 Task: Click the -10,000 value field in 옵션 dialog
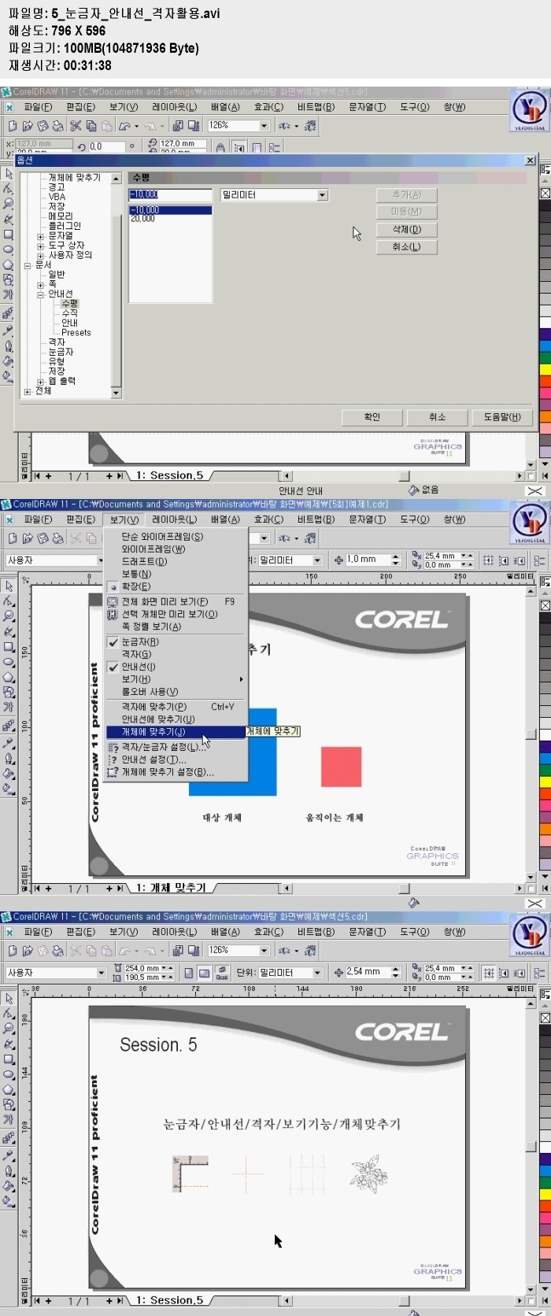tap(171, 195)
